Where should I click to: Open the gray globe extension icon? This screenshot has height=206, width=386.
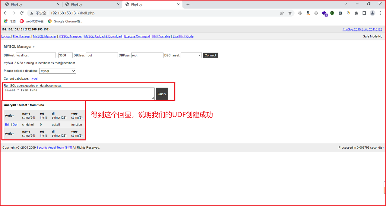300,13
